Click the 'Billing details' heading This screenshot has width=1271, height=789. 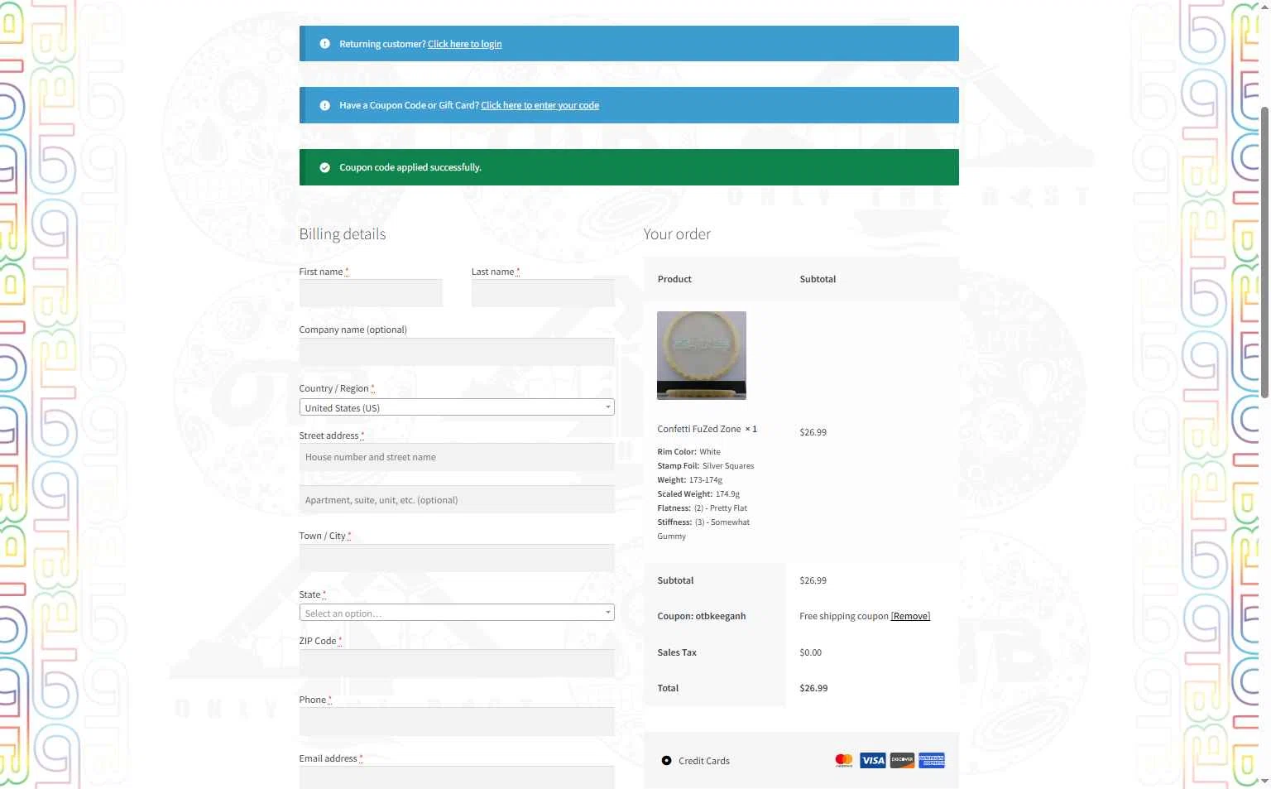click(x=343, y=234)
